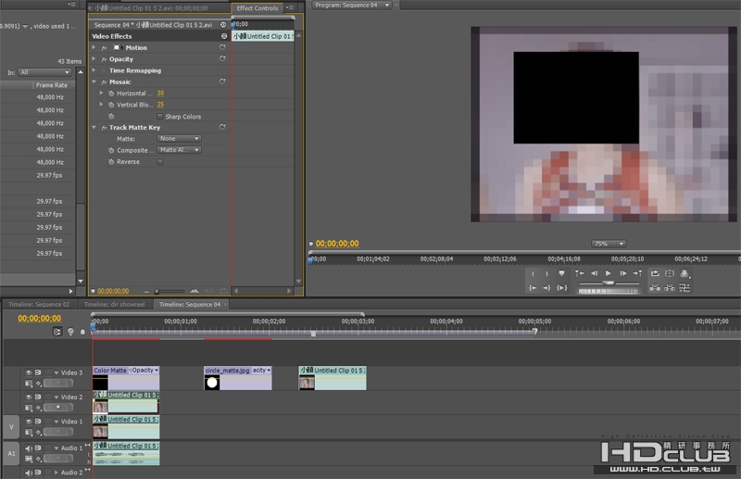
Task: Expand the Opacity effect properties
Action: 94,59
